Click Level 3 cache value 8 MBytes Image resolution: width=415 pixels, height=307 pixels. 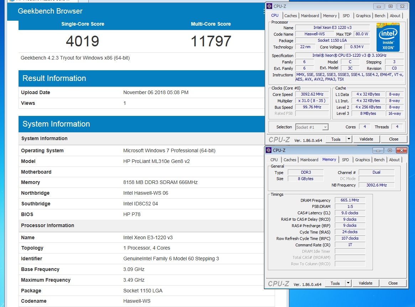click(x=368, y=113)
